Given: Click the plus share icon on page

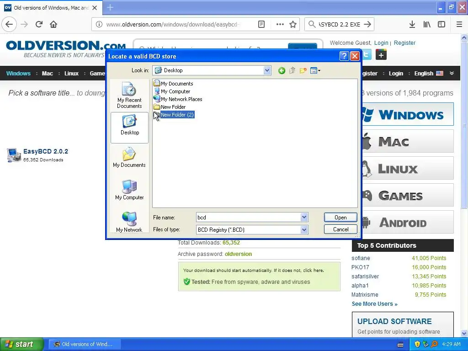Looking at the screenshot, I should (x=381, y=55).
